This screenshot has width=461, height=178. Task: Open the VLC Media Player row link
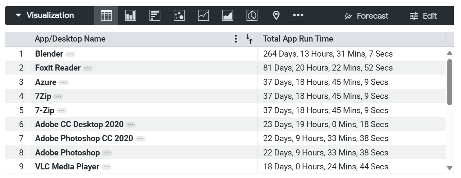pyautogui.click(x=67, y=167)
